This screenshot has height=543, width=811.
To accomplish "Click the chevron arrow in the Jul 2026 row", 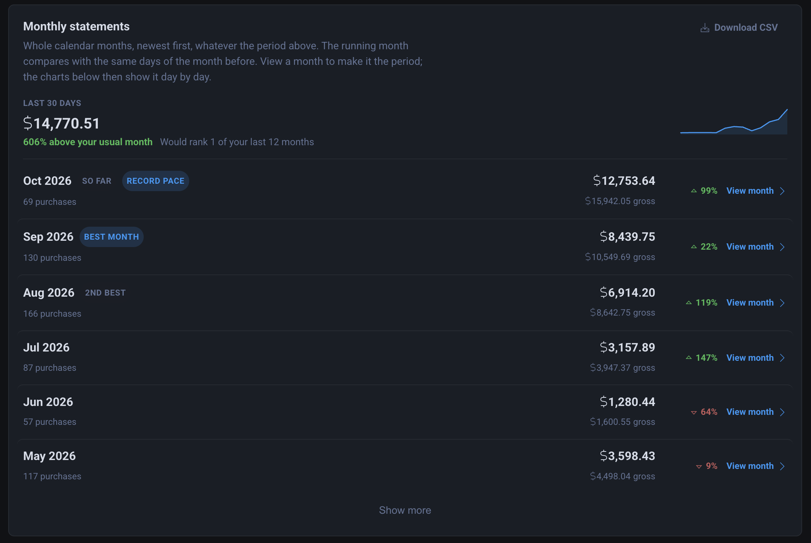I will 782,358.
